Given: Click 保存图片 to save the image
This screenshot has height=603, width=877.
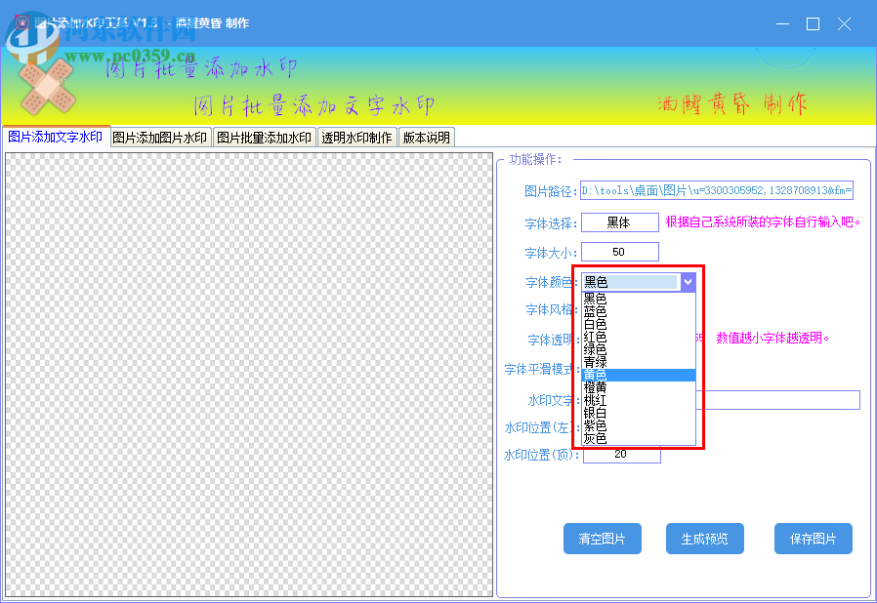Looking at the screenshot, I should click(x=813, y=538).
